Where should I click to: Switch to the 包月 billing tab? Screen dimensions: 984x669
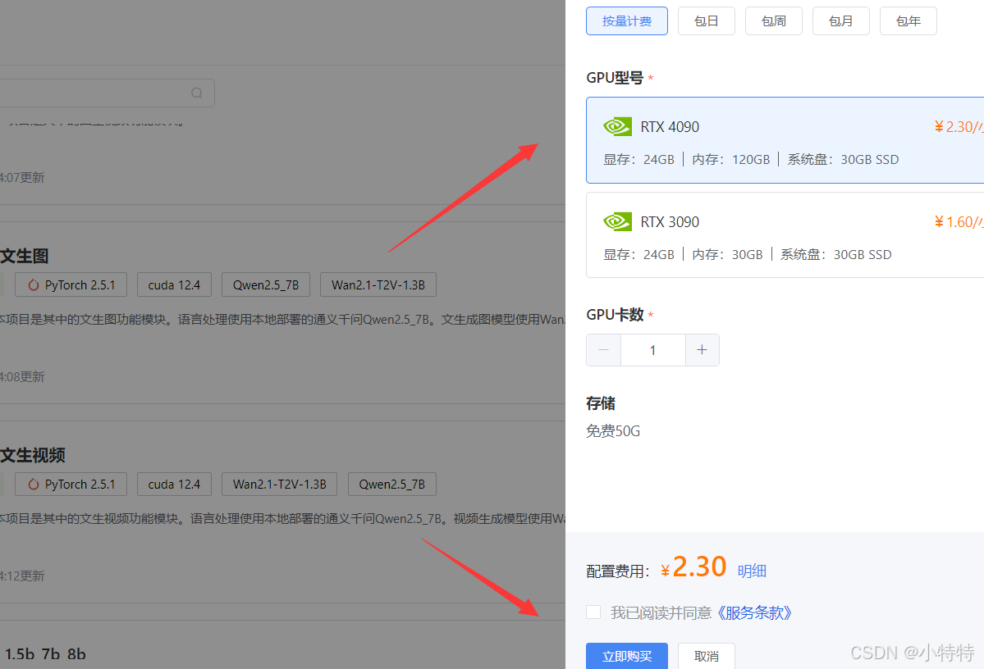point(840,20)
